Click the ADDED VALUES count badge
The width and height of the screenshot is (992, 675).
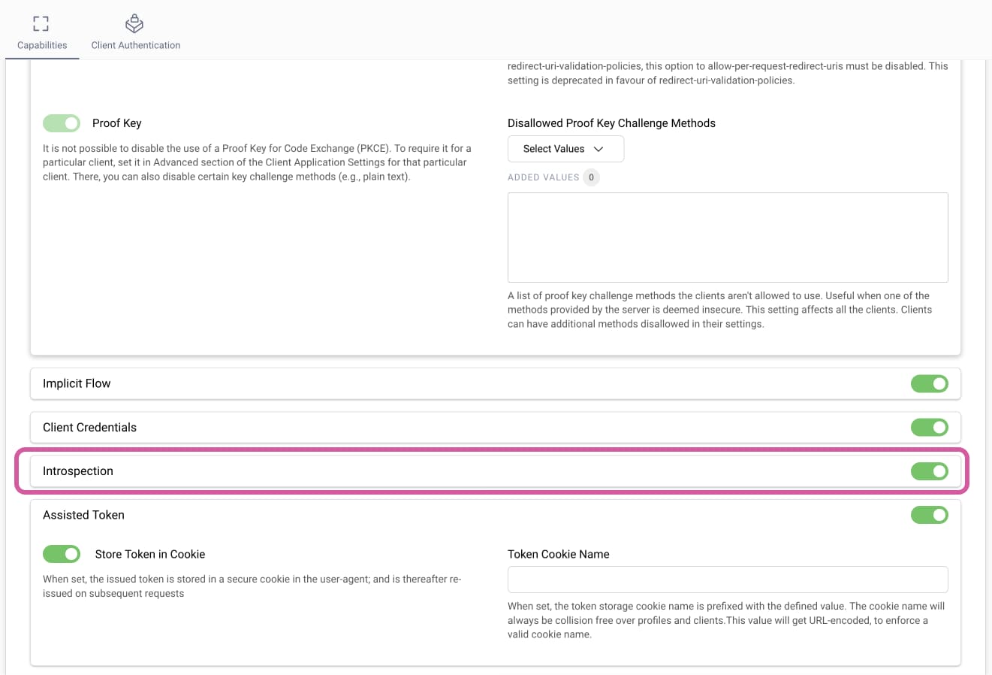pyautogui.click(x=590, y=177)
